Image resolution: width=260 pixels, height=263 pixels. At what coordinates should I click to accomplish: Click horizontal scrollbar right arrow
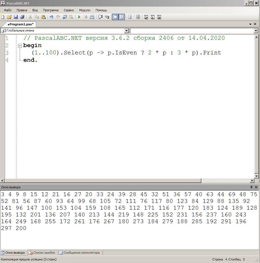coord(252,181)
